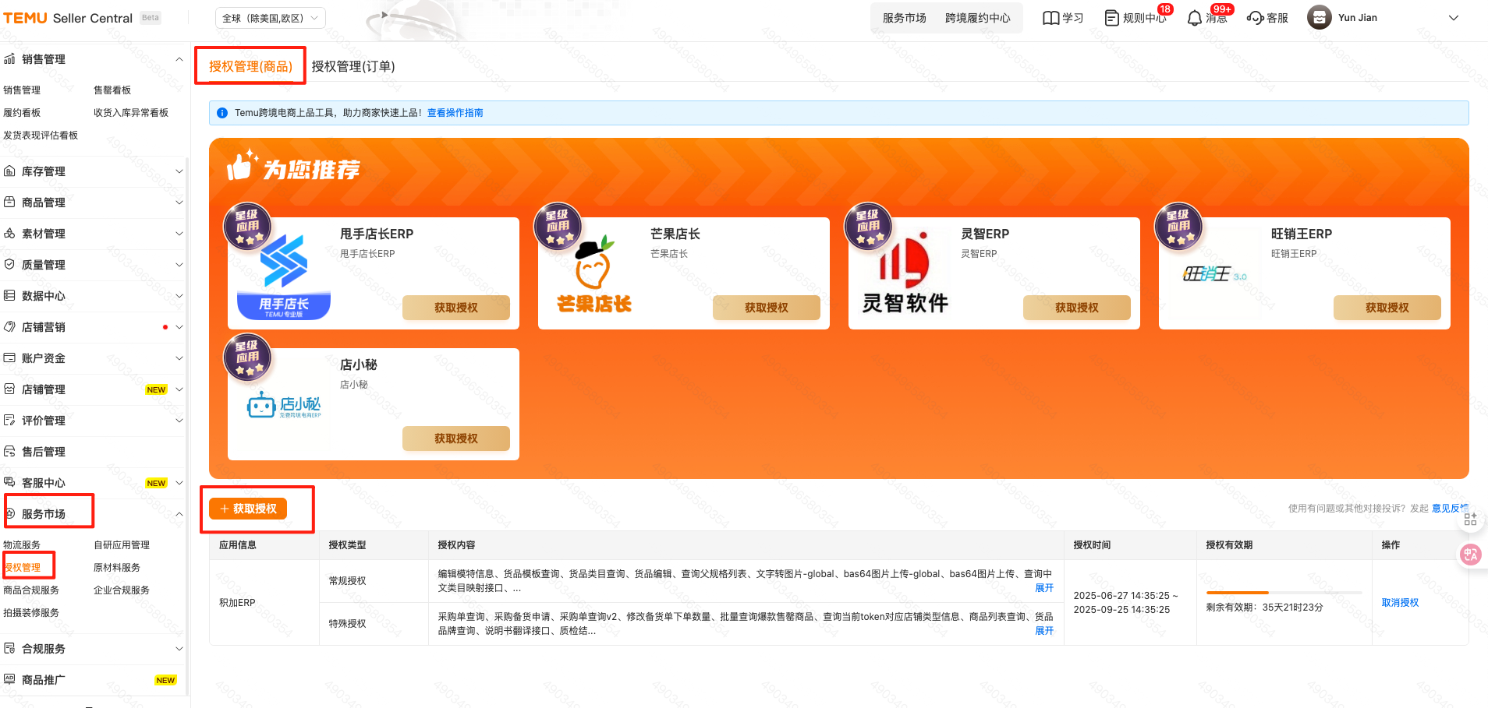
Task: Open the 意见反馈 link
Action: (x=1451, y=509)
